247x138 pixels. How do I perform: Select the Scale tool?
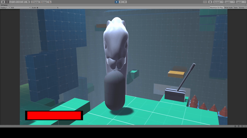[x=15, y=2]
